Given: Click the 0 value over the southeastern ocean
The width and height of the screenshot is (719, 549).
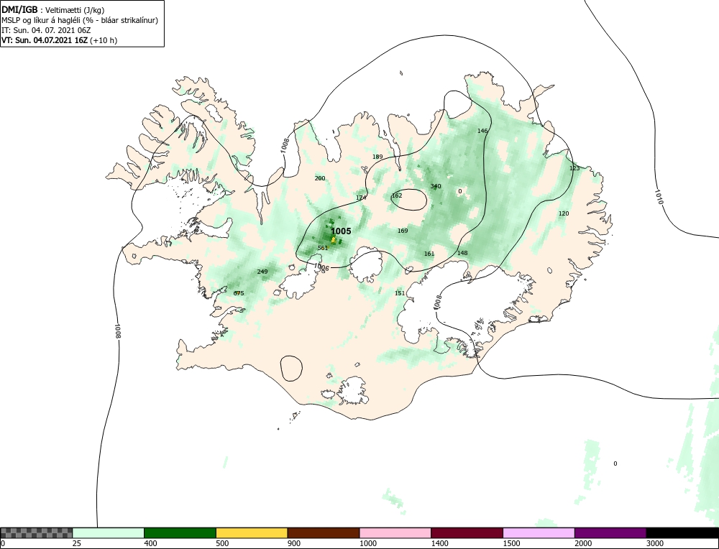Looking at the screenshot, I should tap(615, 463).
